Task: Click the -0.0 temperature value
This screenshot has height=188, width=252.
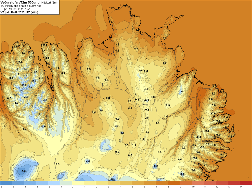Action: [x=146, y=89]
